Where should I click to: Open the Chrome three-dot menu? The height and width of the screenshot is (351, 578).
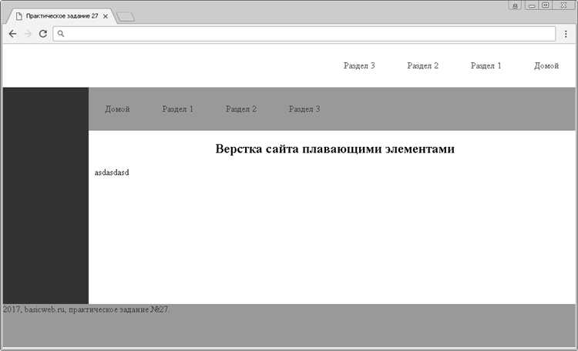[x=566, y=34]
